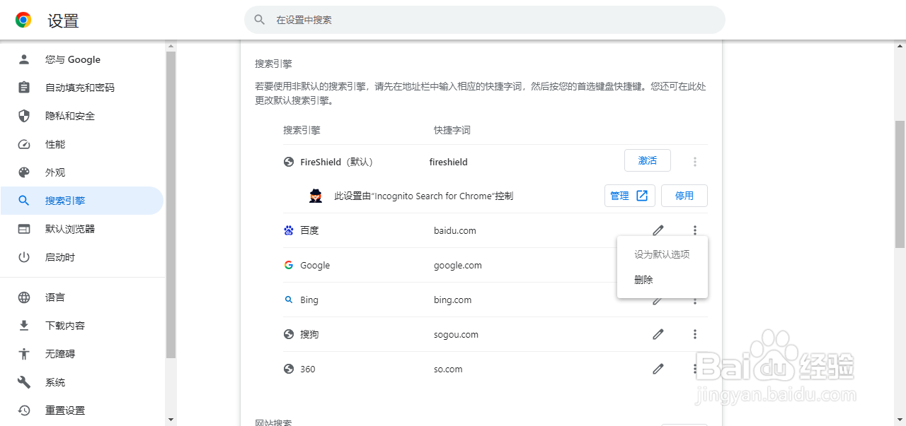Click the 激活 button for FireShield
Viewport: 906px width, 426px height.
pyautogui.click(x=648, y=160)
